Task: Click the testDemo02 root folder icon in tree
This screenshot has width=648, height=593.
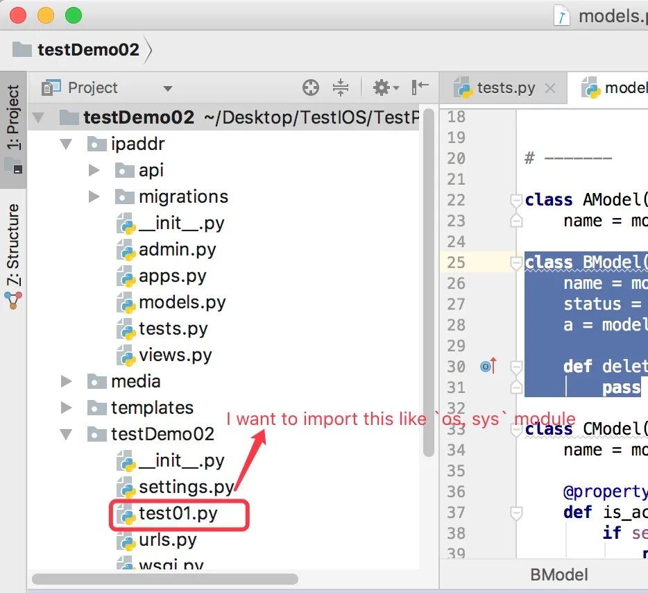Action: click(69, 117)
